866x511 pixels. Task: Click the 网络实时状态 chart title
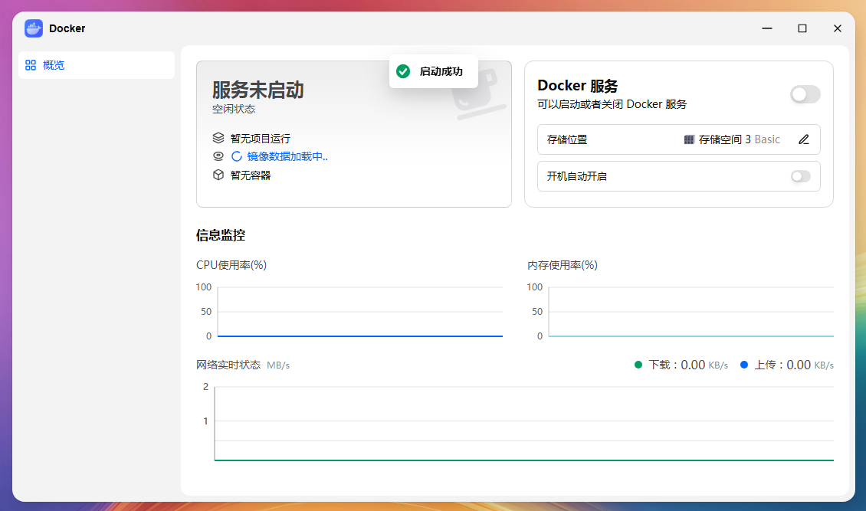(228, 365)
